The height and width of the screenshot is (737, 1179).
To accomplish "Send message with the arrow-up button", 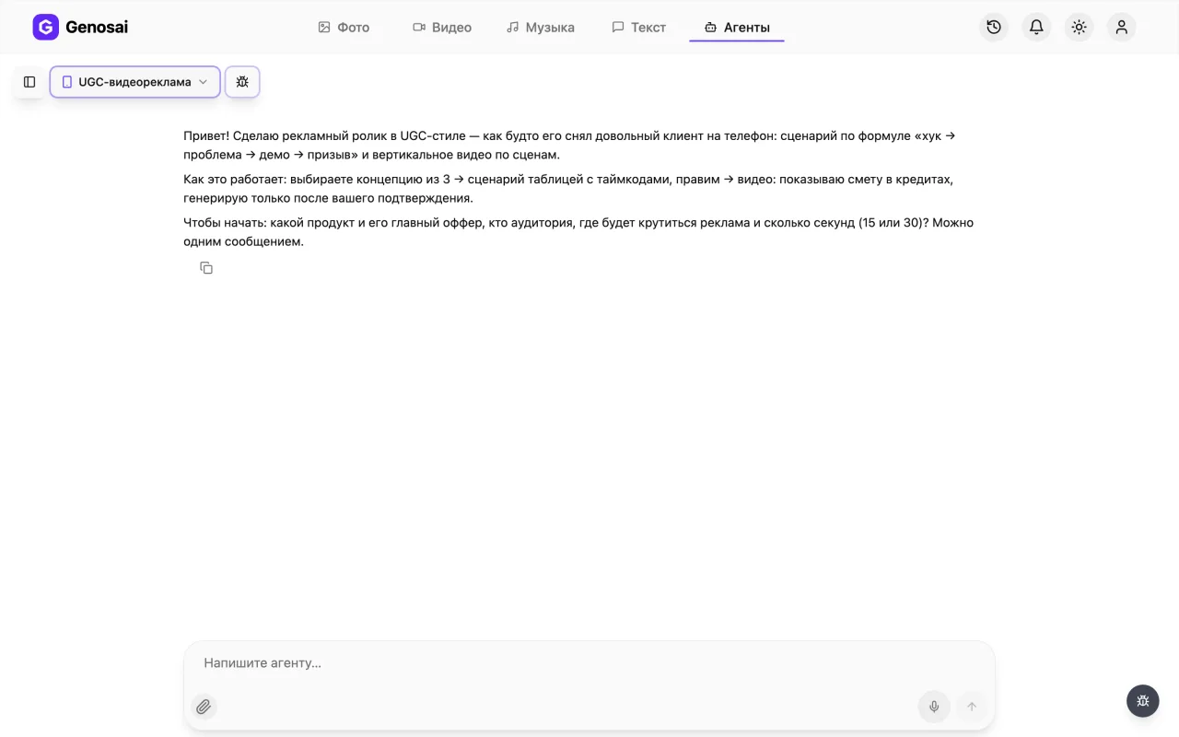I will pyautogui.click(x=972, y=707).
